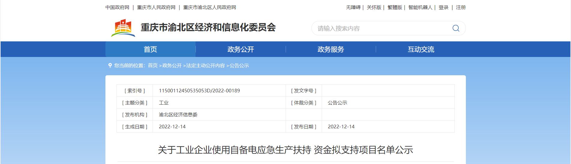Screen dimensions: 571x164
Task: Select the 政务服务 navigation menu
Action: coord(331,49)
